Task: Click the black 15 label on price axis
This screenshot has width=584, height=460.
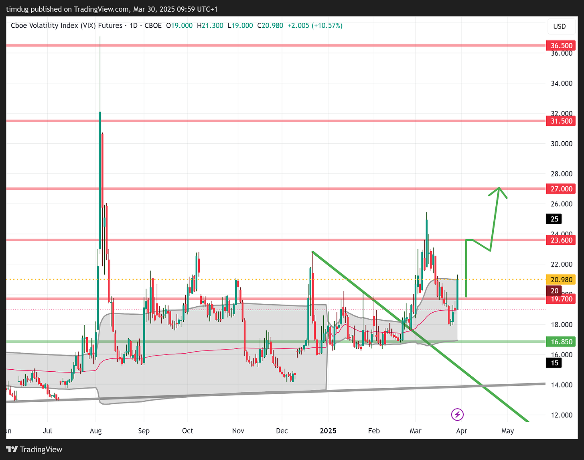Action: tap(554, 363)
